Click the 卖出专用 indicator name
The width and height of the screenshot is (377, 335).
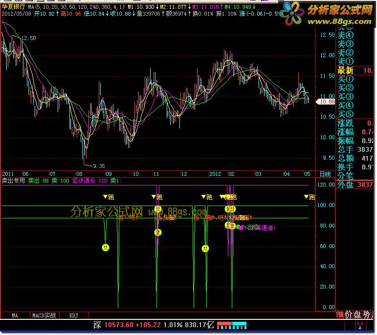[x=13, y=181]
